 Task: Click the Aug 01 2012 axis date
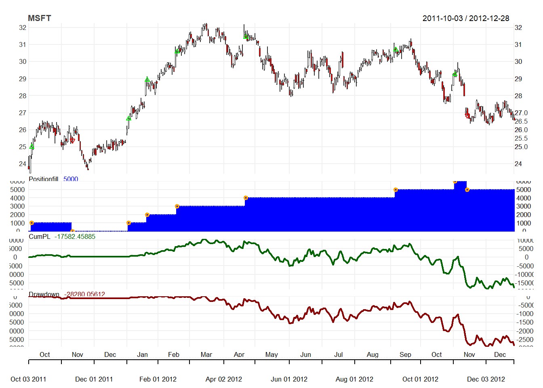355,379
